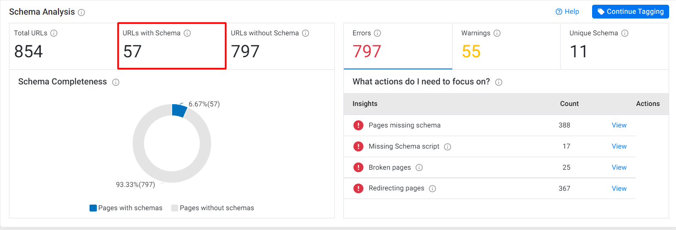
Task: Toggle Pages without schemas legend item
Action: pyautogui.click(x=213, y=208)
